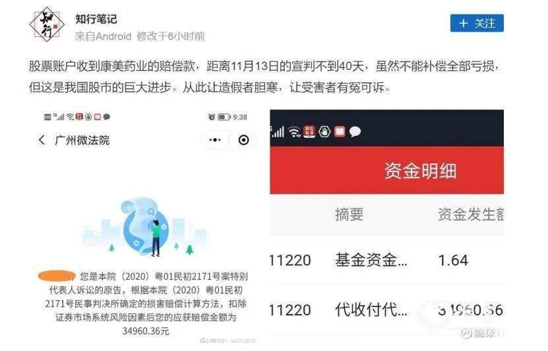Go back using the 广州微法院 back arrow

[42, 140]
